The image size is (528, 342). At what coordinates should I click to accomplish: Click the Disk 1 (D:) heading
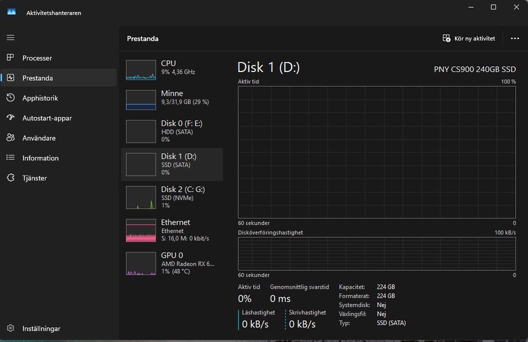click(268, 67)
